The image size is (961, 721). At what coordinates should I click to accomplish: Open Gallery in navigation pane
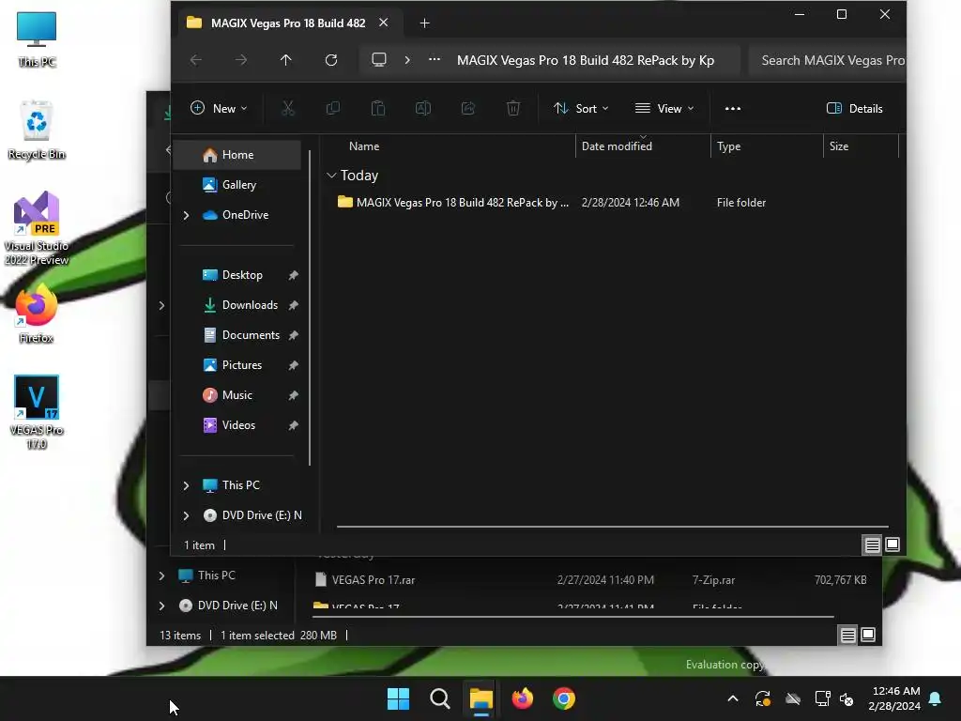(237, 185)
